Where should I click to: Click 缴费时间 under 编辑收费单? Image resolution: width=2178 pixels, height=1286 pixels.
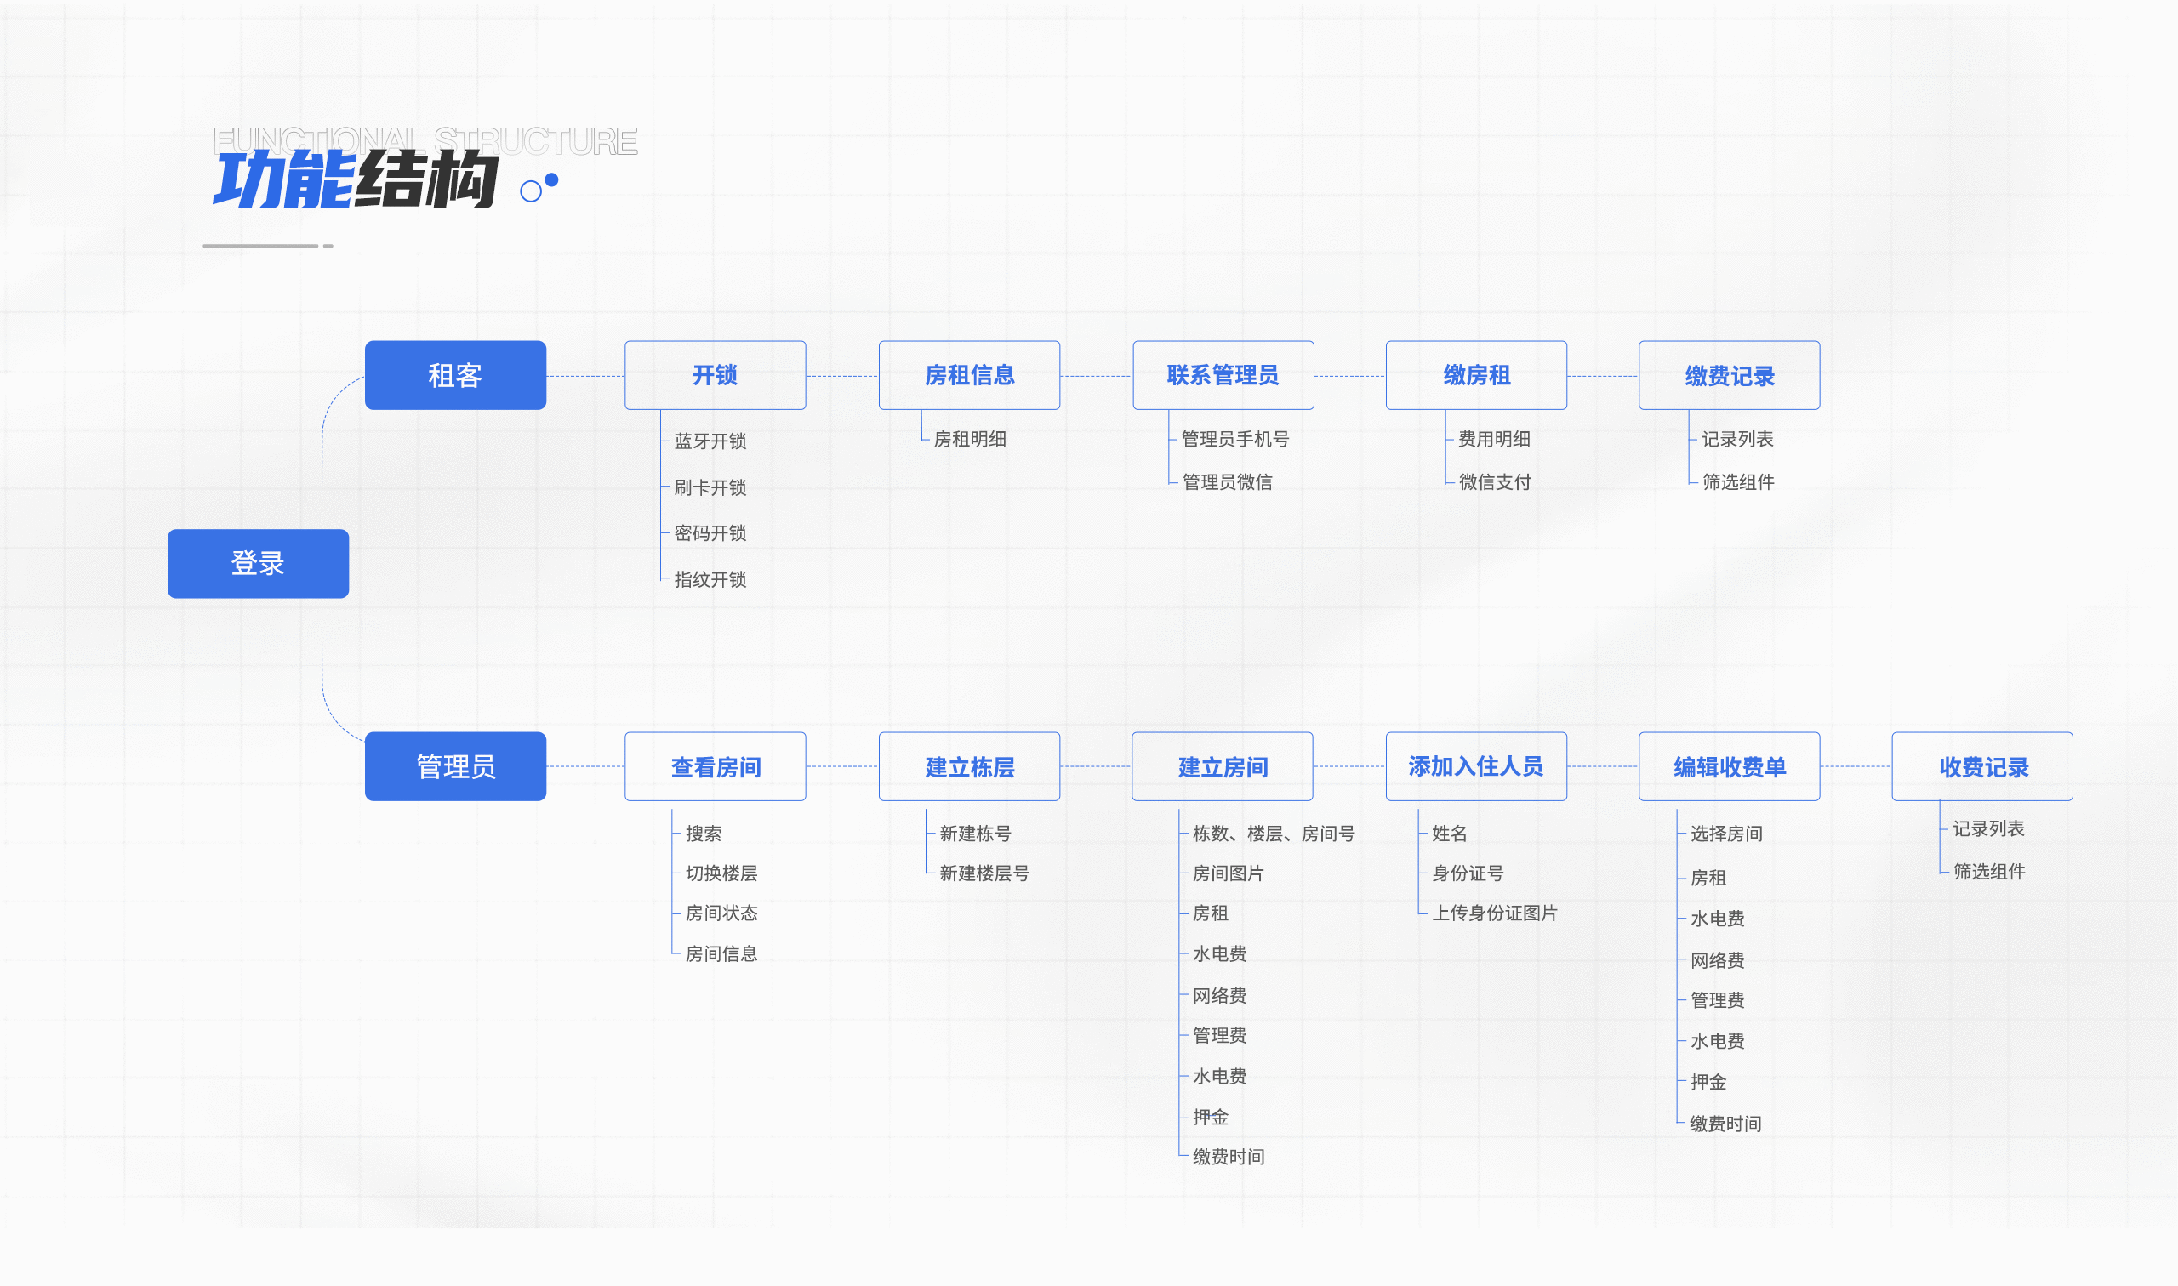1725,1124
